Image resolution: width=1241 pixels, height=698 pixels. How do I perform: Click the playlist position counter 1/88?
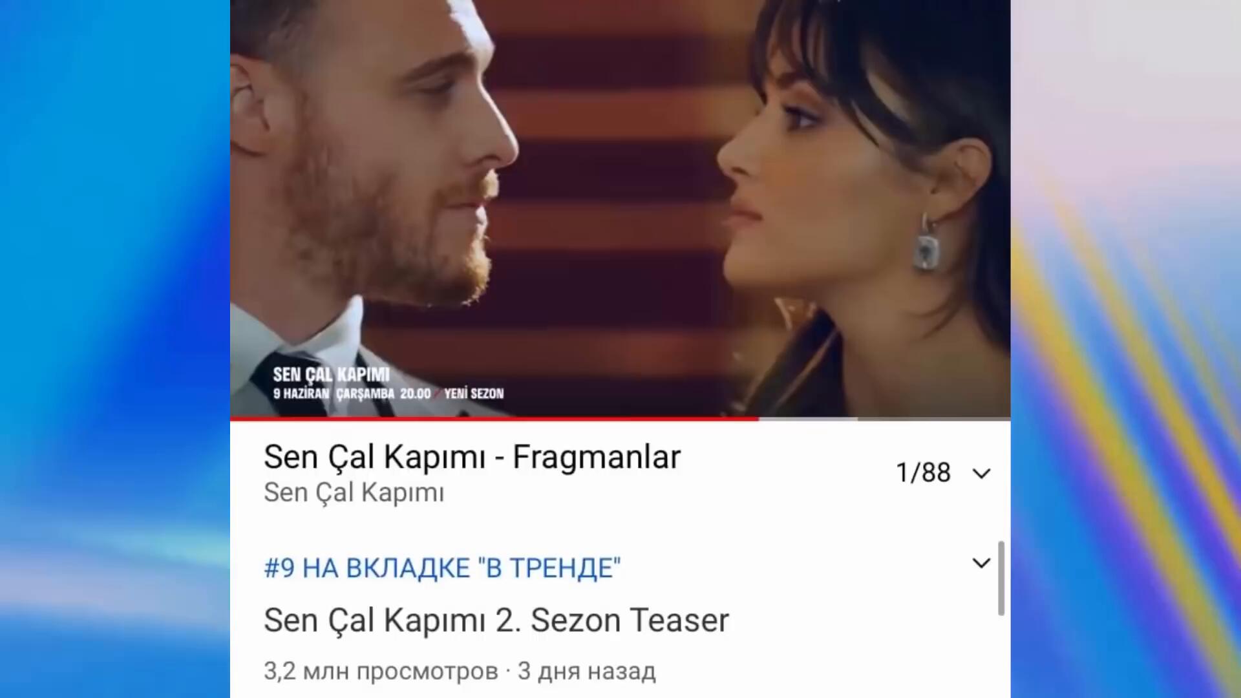click(923, 473)
